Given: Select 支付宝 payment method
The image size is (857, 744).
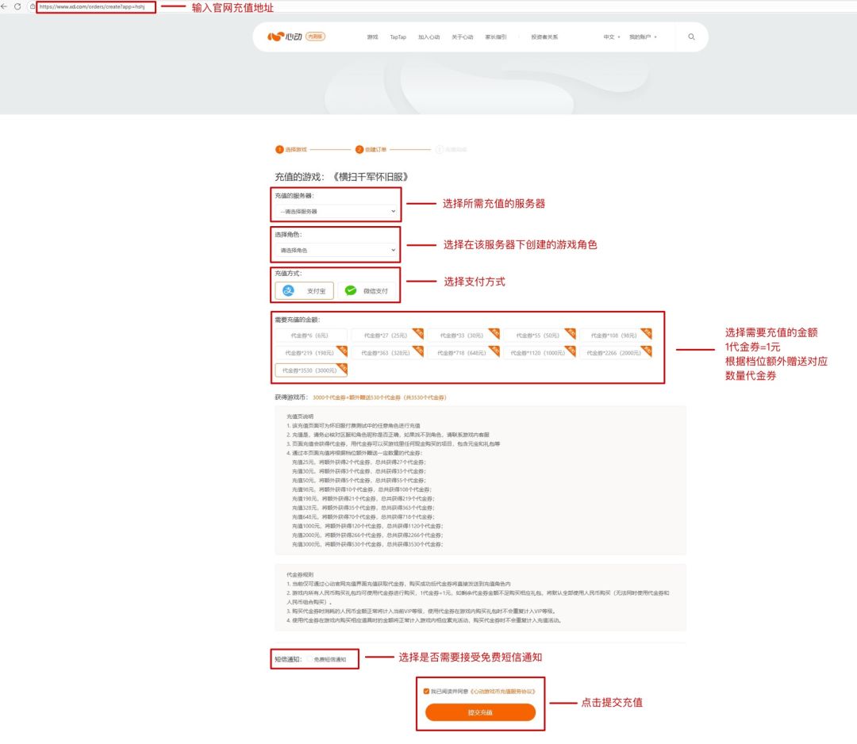Looking at the screenshot, I should tap(305, 290).
